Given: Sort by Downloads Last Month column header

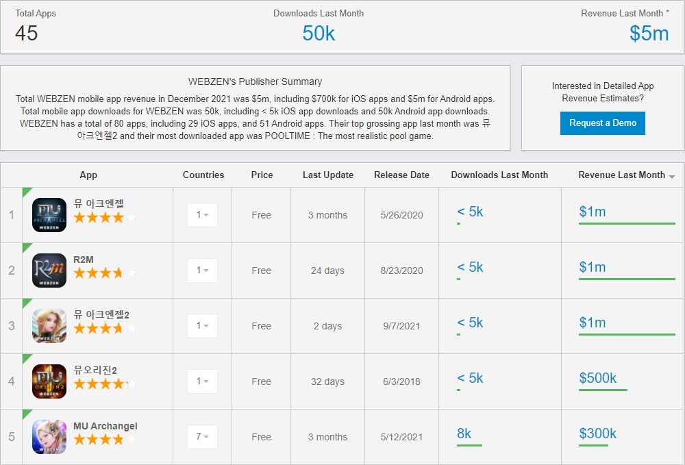Looking at the screenshot, I should point(499,175).
